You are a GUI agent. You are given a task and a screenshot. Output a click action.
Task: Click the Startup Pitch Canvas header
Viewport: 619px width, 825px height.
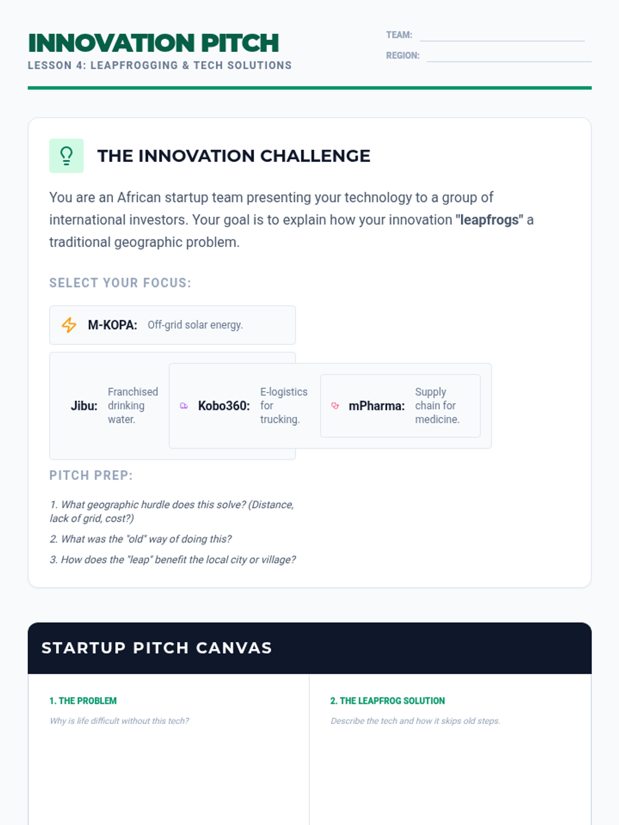coord(156,648)
